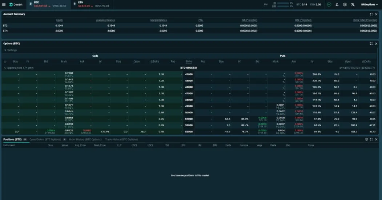The image size is (382, 200).
Task: Select the 50000 strike row
Action: 189,113
